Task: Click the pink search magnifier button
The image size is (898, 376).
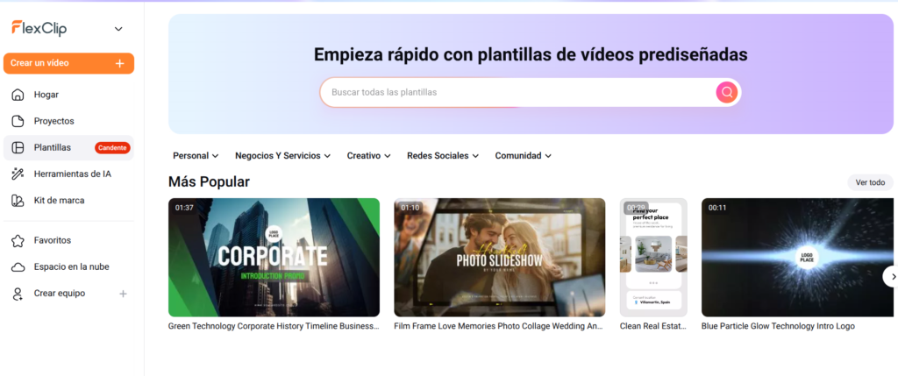Action: [x=727, y=92]
